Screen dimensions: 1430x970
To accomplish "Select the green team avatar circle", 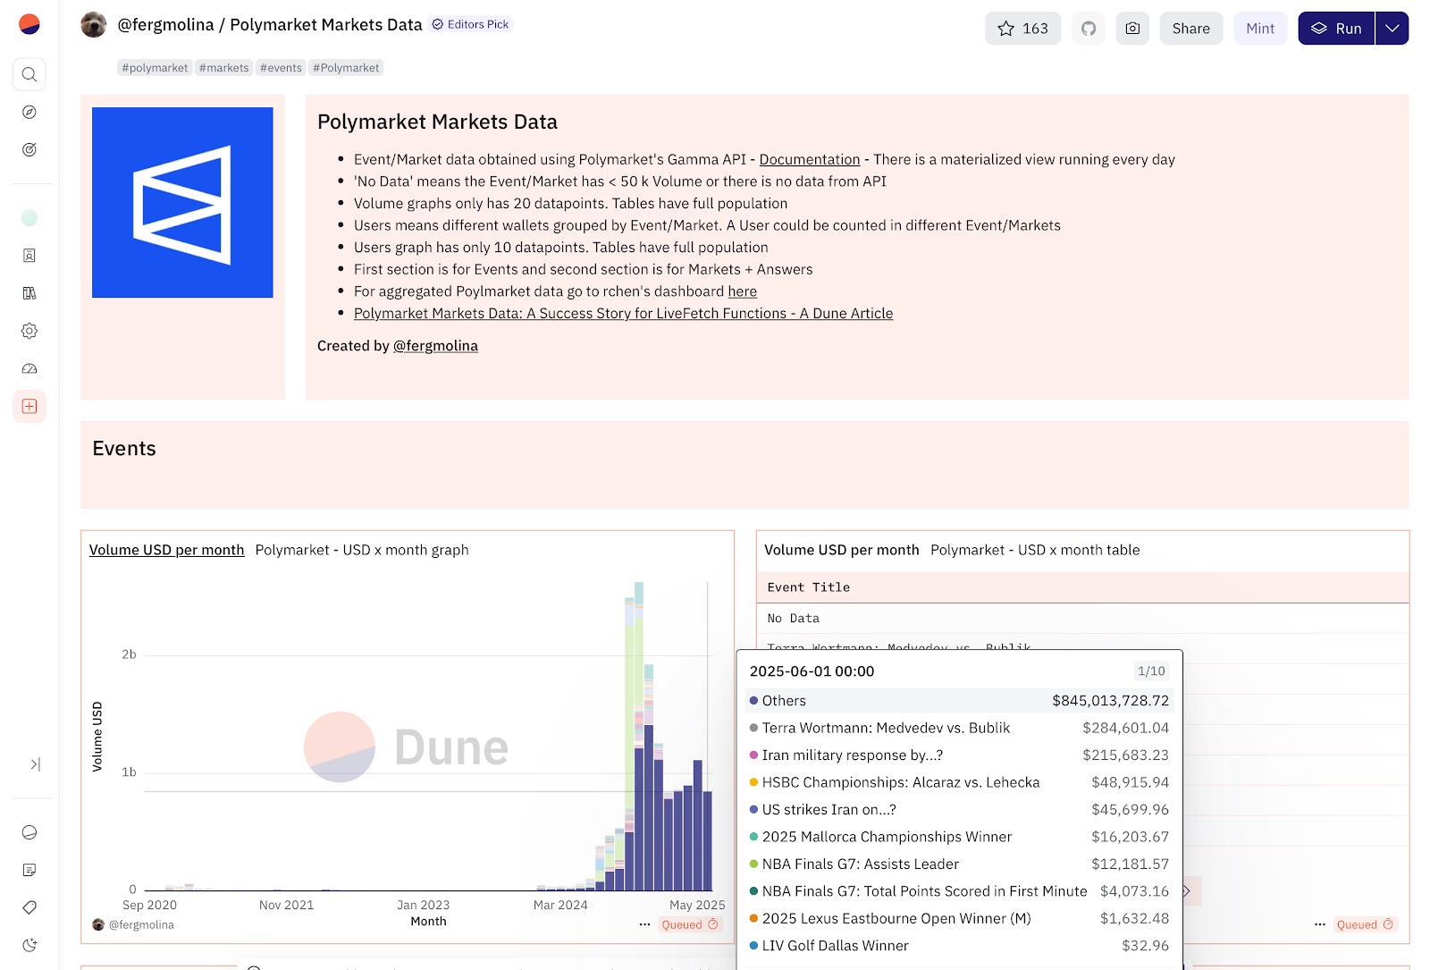I will [x=29, y=217].
